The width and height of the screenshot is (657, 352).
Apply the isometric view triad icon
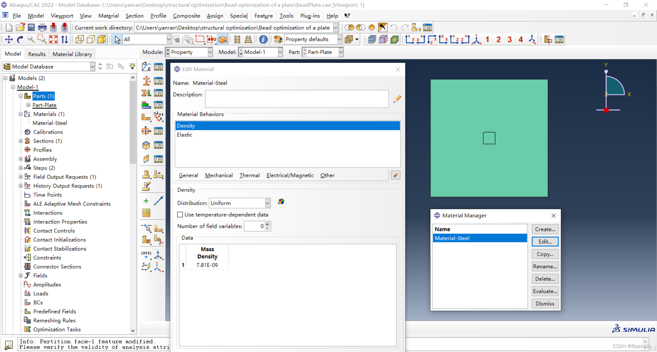[476, 39]
